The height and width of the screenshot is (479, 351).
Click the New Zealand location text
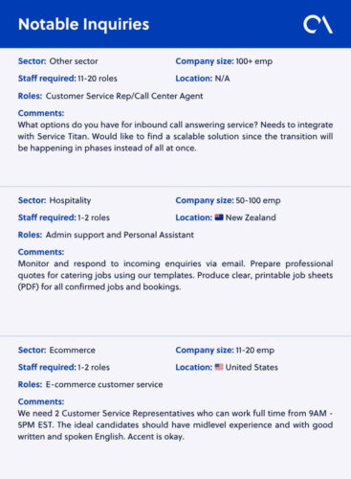[x=251, y=217]
